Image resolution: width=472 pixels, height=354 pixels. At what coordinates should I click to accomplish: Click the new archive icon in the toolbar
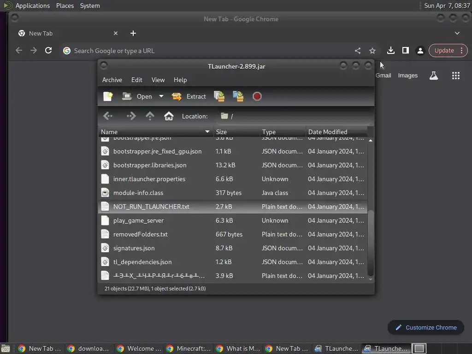point(108,96)
